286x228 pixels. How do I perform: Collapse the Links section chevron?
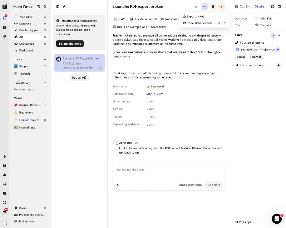pos(279,35)
